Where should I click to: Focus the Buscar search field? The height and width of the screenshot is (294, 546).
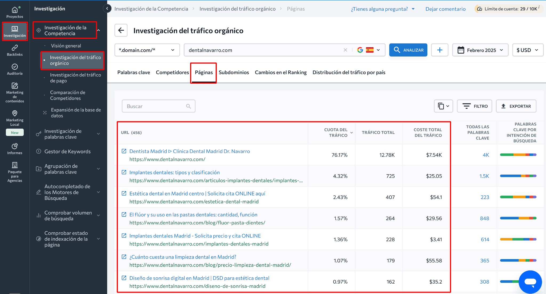pyautogui.click(x=158, y=106)
